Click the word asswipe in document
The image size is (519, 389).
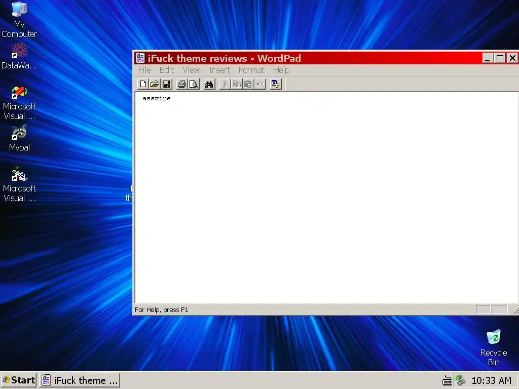pyautogui.click(x=157, y=98)
